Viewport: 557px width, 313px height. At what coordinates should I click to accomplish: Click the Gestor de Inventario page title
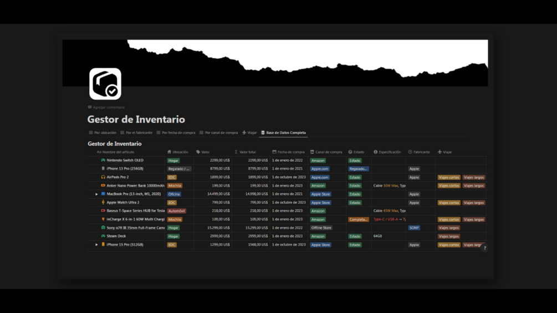point(136,119)
